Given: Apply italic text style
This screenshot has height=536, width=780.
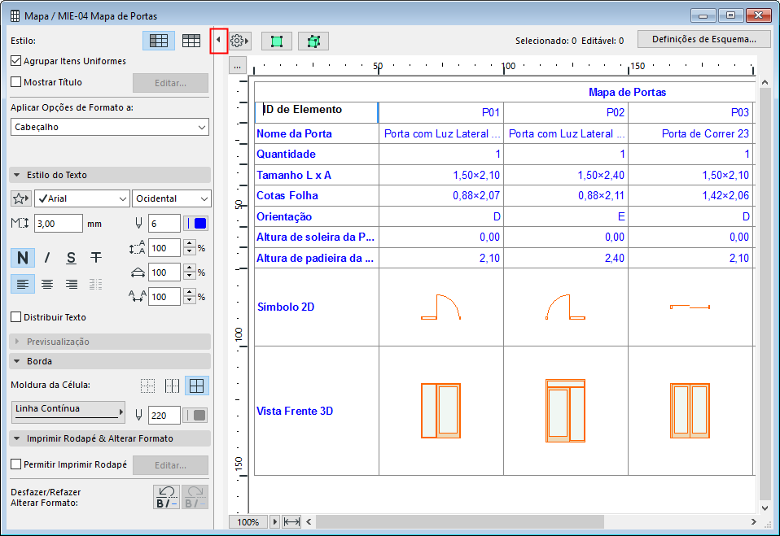Looking at the screenshot, I should 47,258.
